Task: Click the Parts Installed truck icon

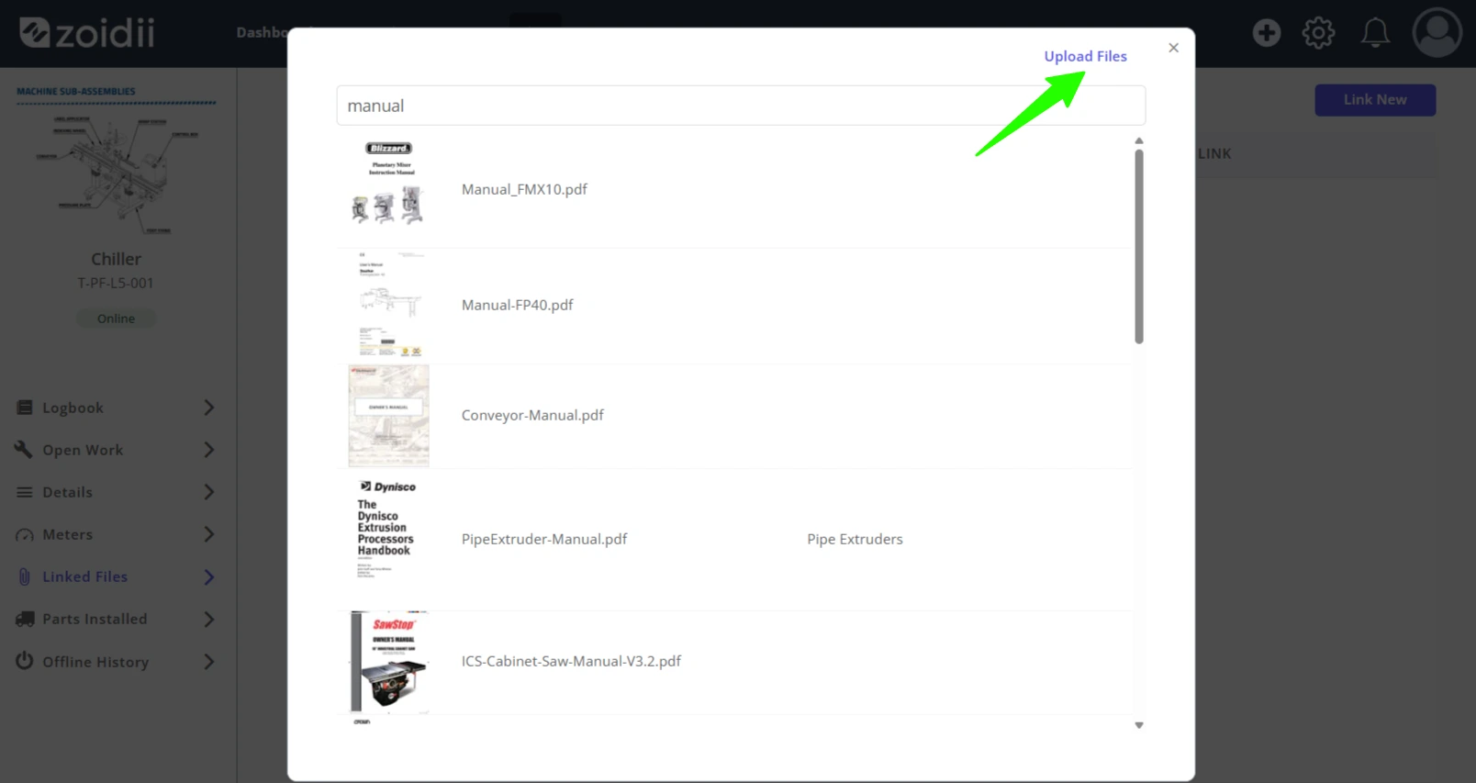Action: pyautogui.click(x=25, y=620)
